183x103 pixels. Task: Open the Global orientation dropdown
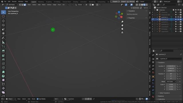[x=80, y=5]
